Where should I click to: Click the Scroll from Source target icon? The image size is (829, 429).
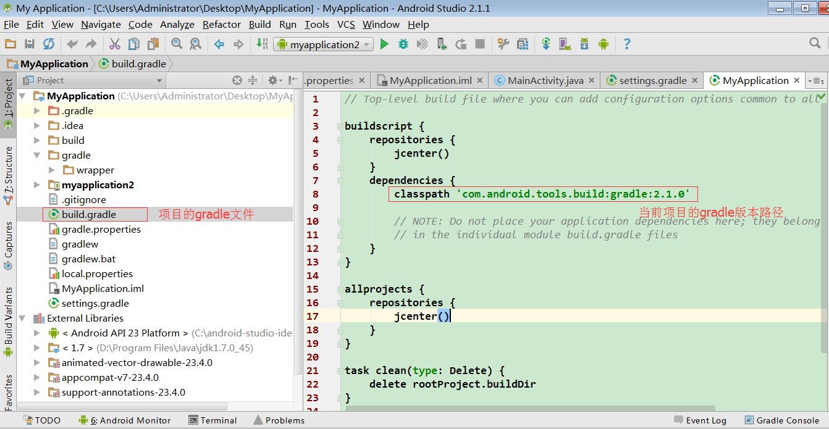237,80
